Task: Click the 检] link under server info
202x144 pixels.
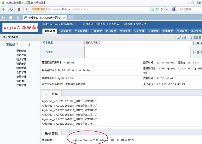Action: 145,73
